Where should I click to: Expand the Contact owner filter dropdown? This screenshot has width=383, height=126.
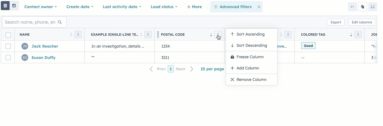click(x=40, y=7)
